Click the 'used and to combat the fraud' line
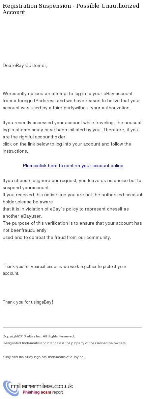 pyautogui.click(x=57, y=238)
